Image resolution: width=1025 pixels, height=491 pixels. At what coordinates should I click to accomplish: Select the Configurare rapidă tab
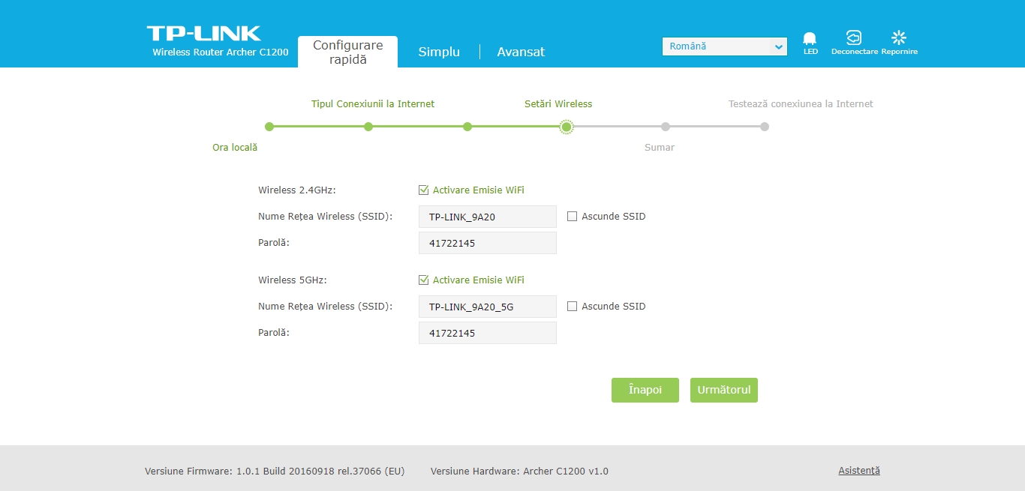tap(347, 52)
